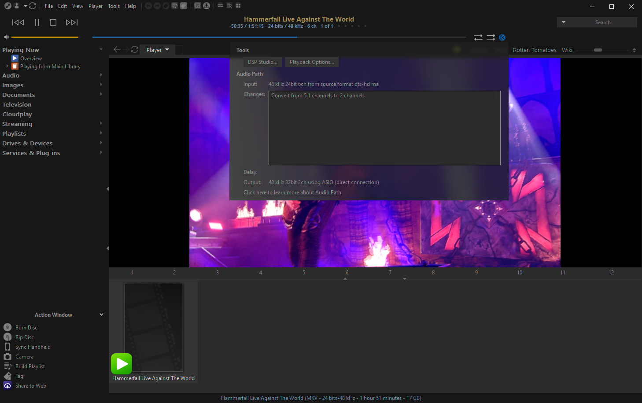Open the Tag action
Image resolution: width=642 pixels, height=403 pixels.
coord(19,376)
